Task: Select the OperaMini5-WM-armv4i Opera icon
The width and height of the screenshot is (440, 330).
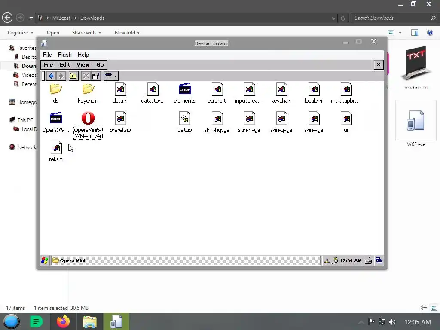Action: pos(88,118)
